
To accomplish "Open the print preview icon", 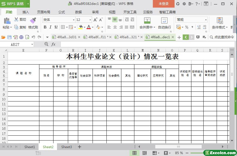I will point(27,37).
